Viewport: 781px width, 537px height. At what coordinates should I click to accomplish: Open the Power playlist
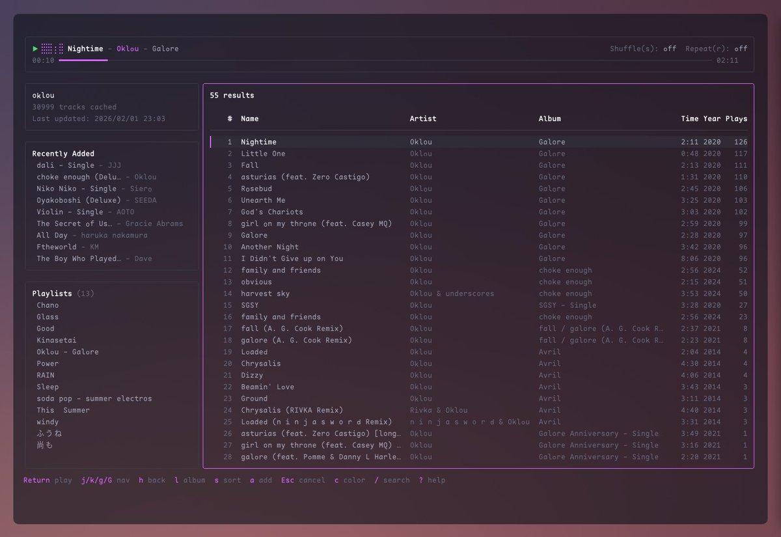(x=48, y=364)
